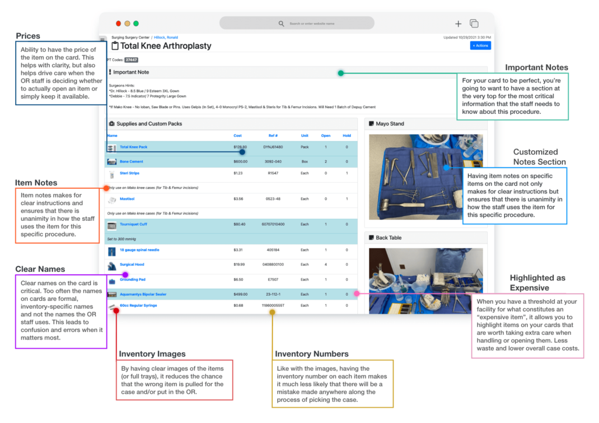This screenshot has width=599, height=423.
Task: Click the Grounding Pad item image
Action: (x=112, y=280)
